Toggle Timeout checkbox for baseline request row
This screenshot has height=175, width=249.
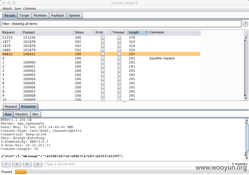(119, 58)
